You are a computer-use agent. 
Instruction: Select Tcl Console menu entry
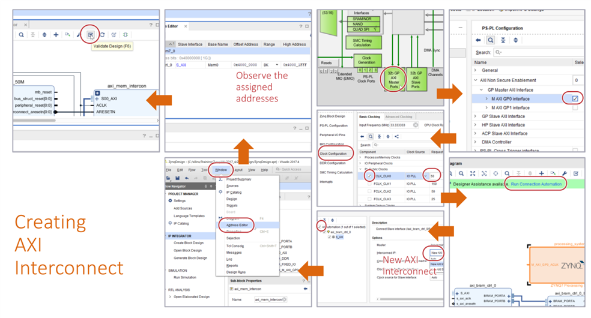[235, 246]
